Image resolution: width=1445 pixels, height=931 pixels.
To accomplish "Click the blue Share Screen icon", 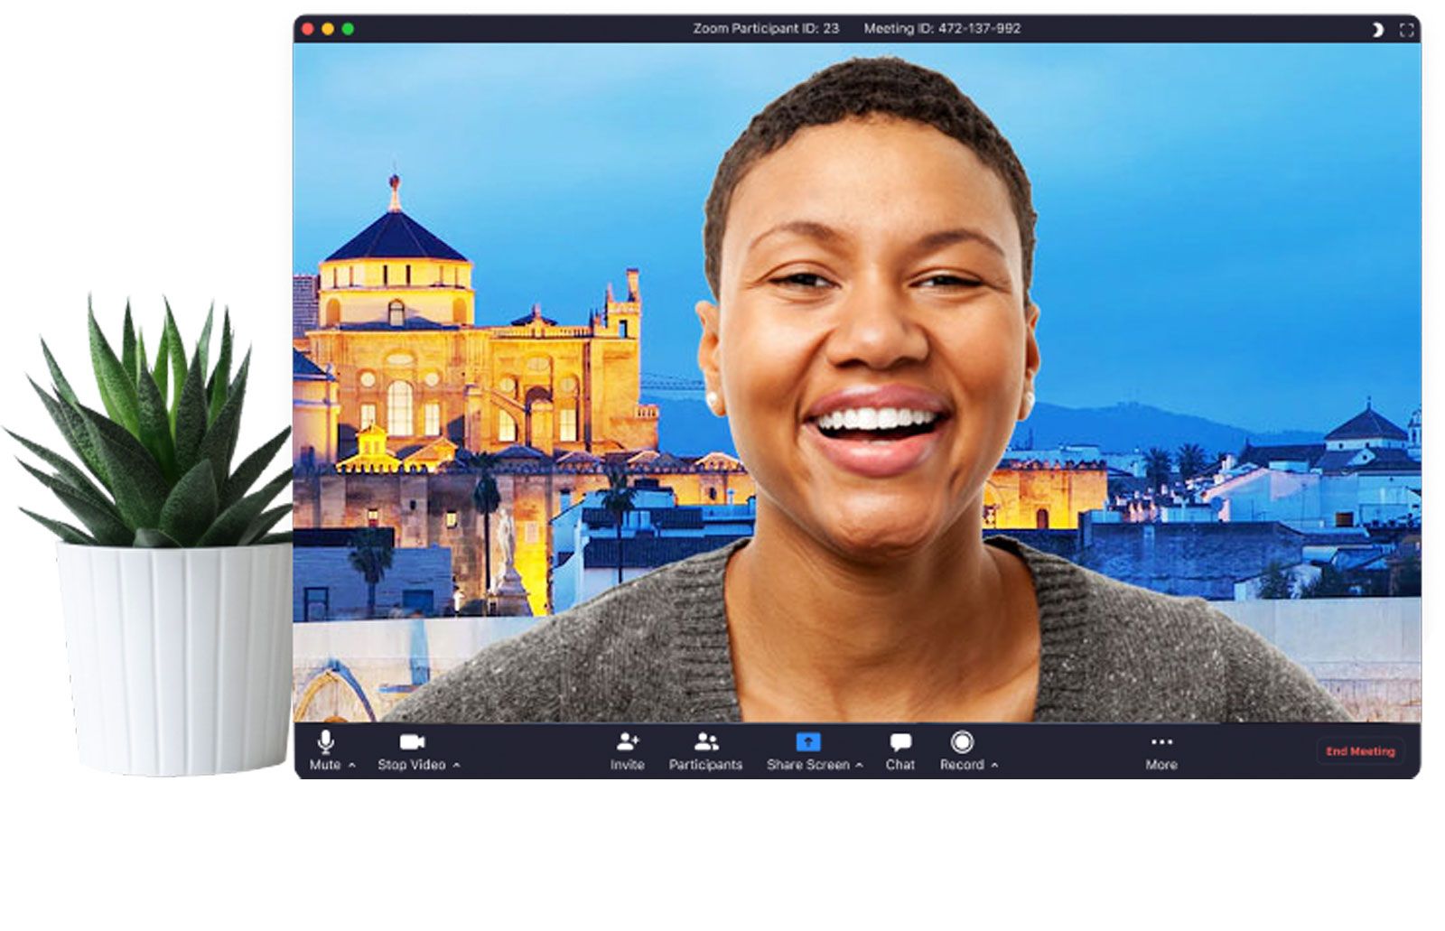I will click(807, 743).
